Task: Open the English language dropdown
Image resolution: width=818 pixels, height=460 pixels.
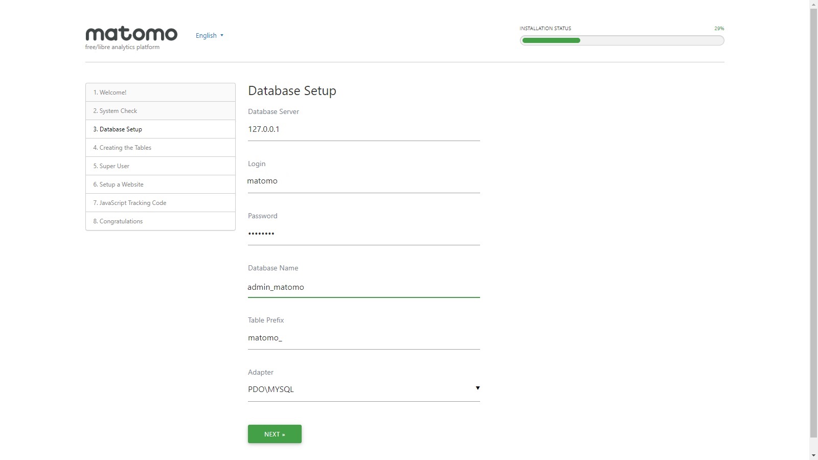Action: tap(209, 35)
